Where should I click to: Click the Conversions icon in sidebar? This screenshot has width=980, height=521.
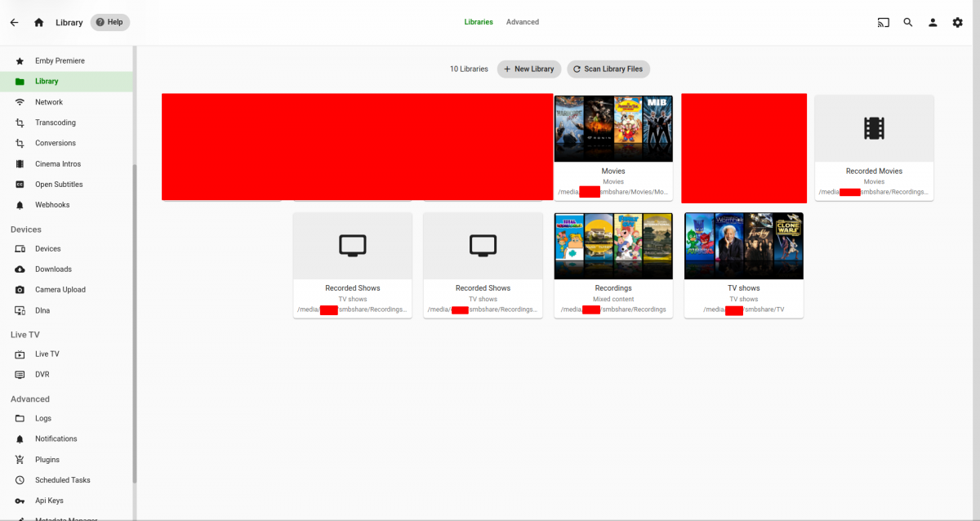(20, 143)
